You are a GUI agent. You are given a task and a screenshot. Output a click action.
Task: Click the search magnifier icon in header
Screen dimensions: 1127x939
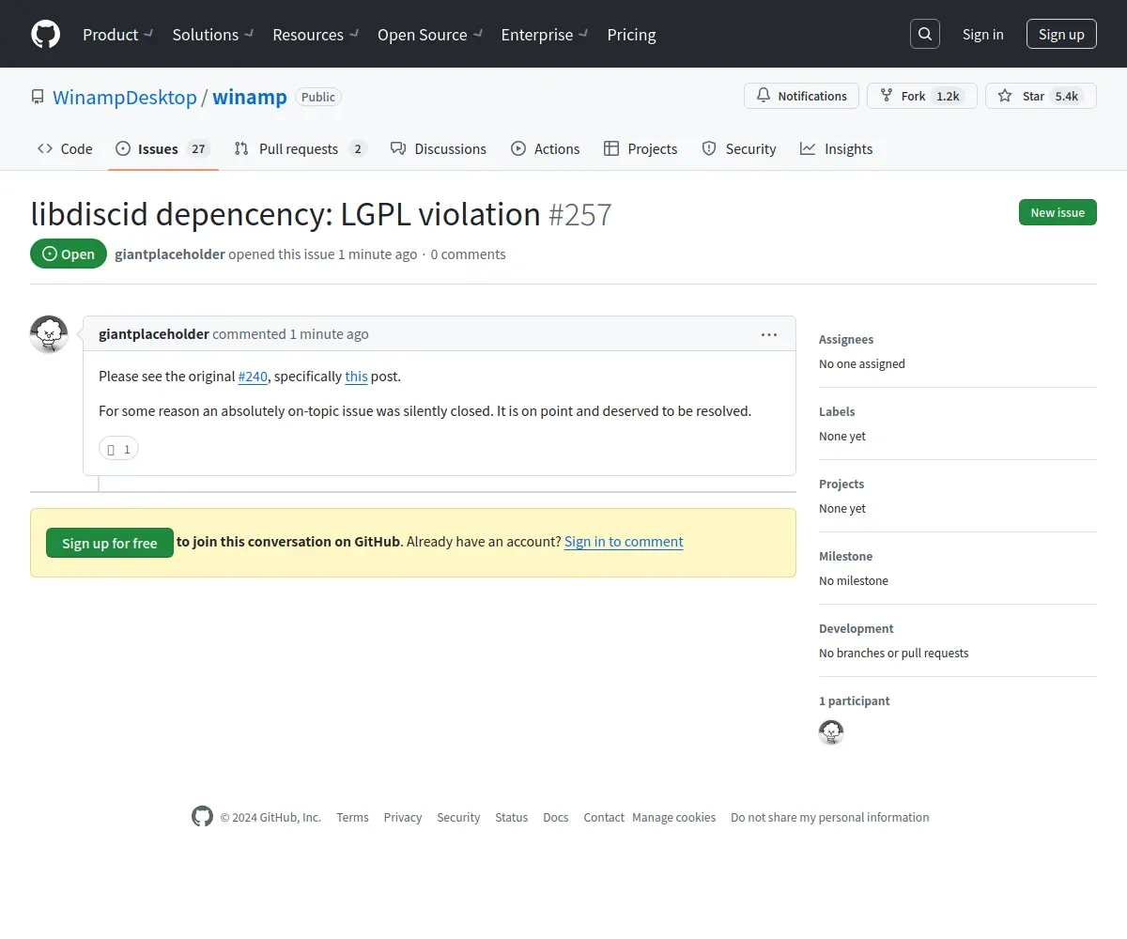tap(925, 34)
